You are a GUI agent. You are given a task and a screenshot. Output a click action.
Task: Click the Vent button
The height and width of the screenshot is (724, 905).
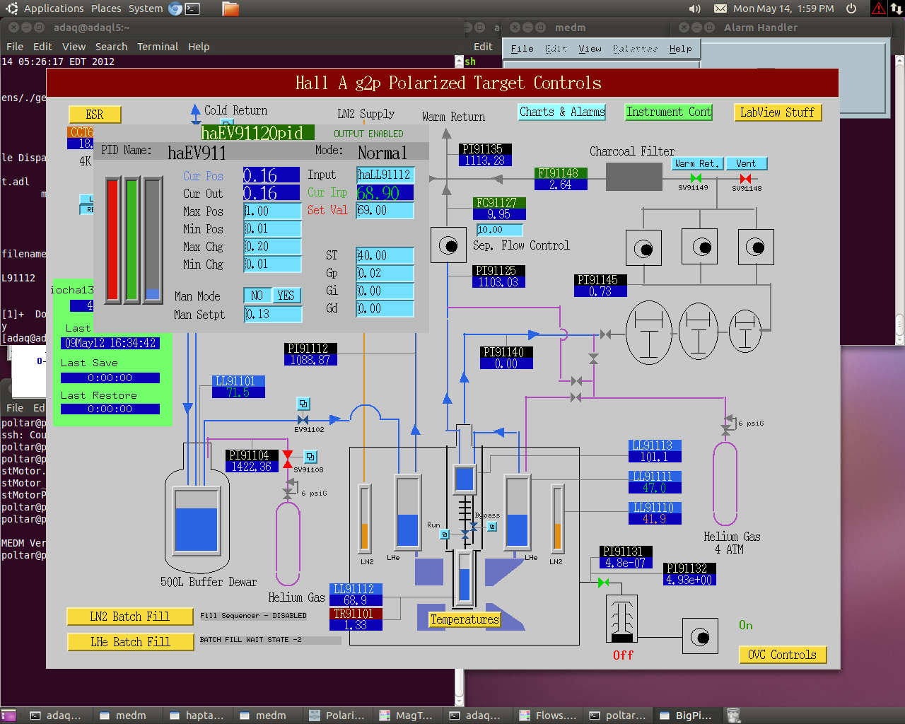pos(746,163)
